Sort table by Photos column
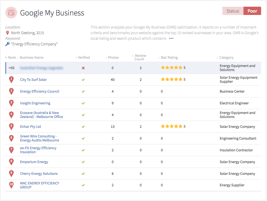 [x=112, y=57]
